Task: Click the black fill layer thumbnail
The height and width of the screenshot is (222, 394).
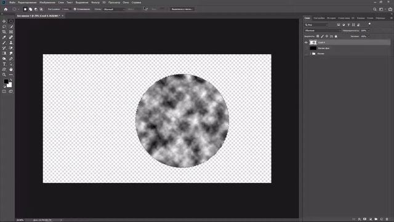Action: tap(313, 48)
